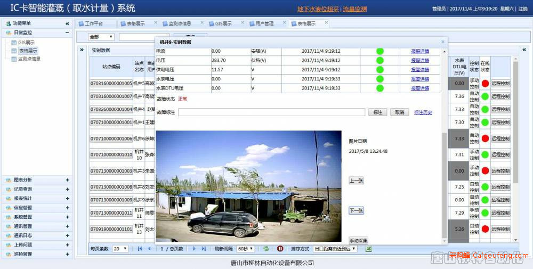Collapse the 日常监控 section
The width and height of the screenshot is (533, 269).
point(67,32)
